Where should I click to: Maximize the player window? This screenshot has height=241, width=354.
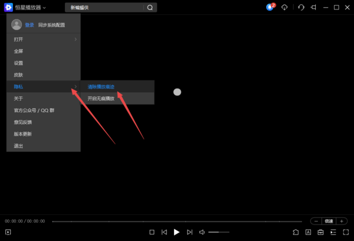(x=336, y=8)
